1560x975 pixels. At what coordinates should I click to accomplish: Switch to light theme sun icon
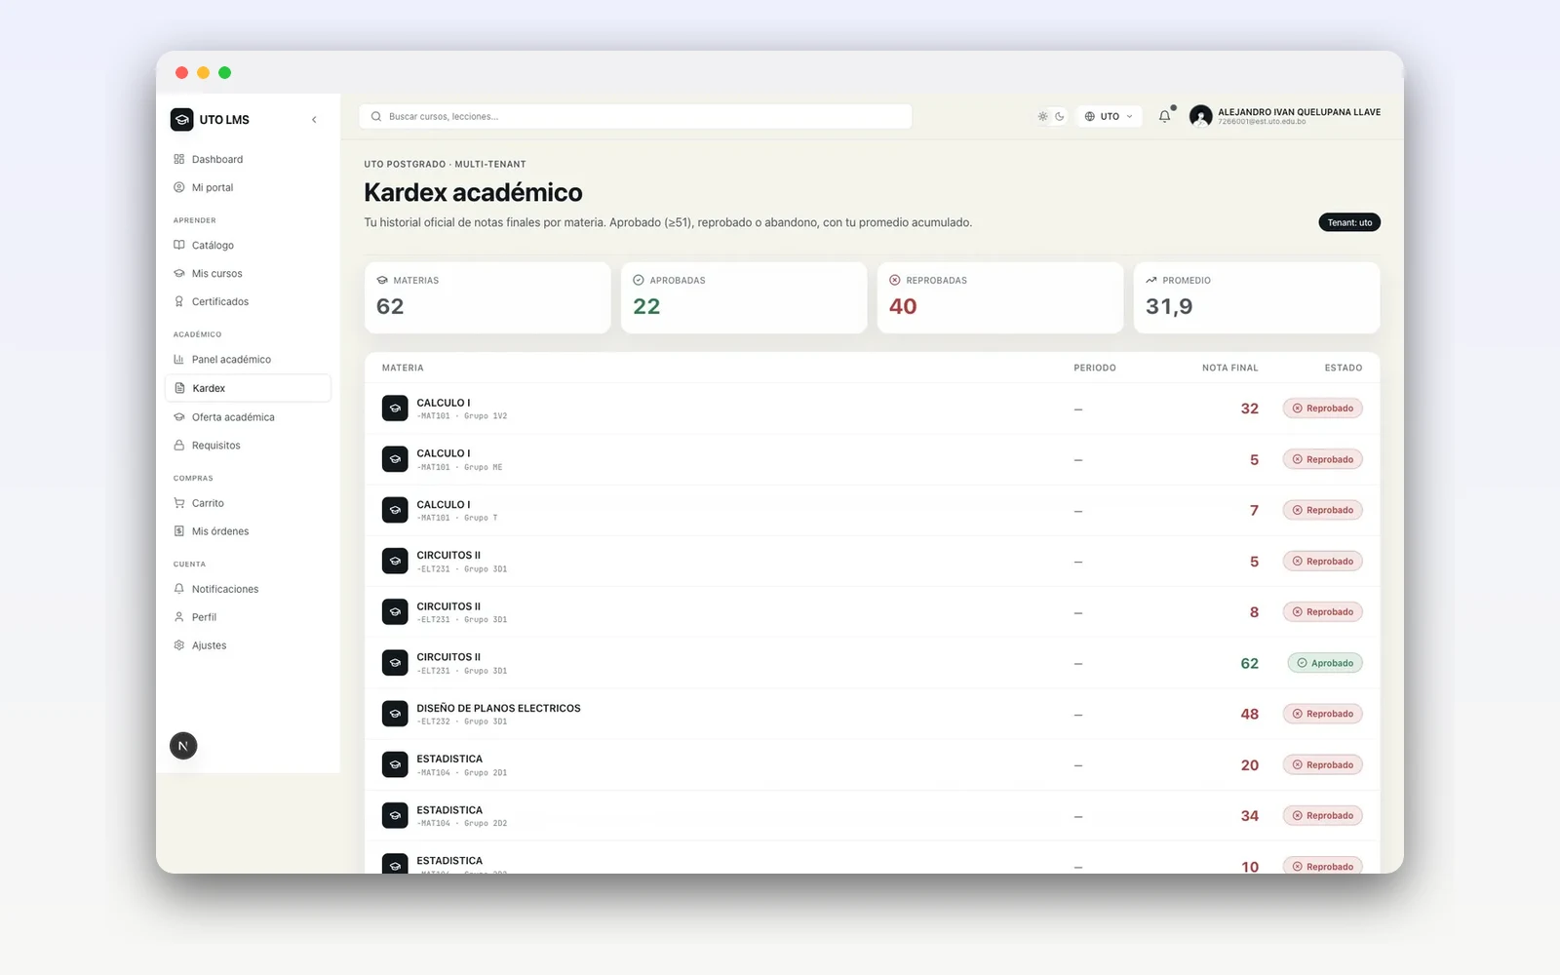click(x=1043, y=116)
